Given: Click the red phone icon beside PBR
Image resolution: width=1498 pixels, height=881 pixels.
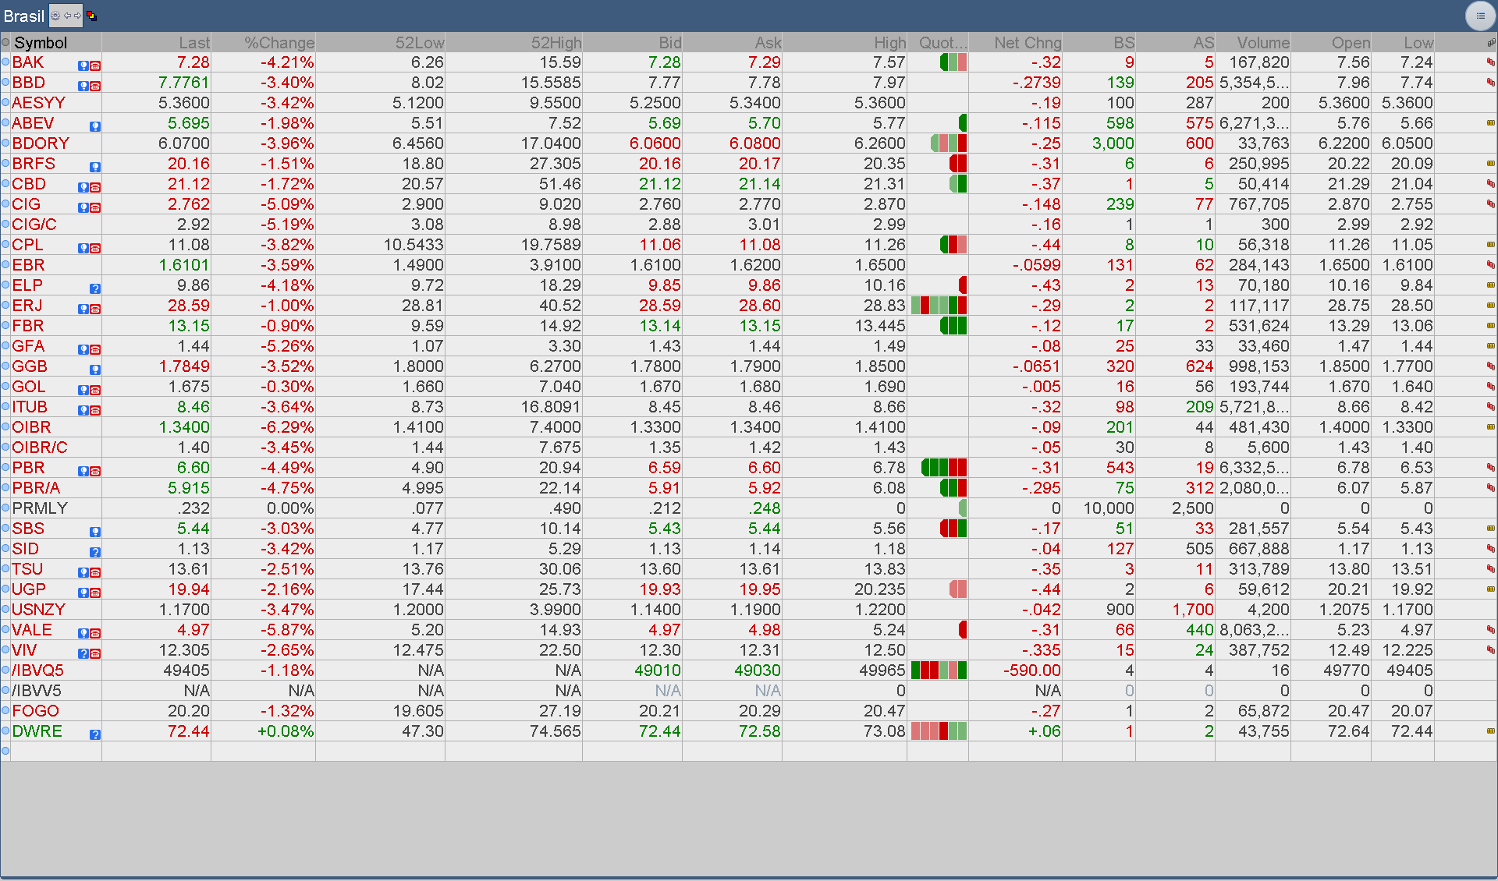Looking at the screenshot, I should point(95,472).
